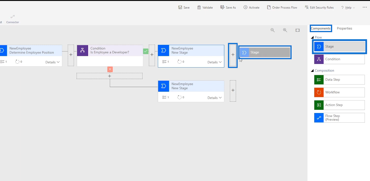Choose Save As in the toolbar

click(x=228, y=7)
